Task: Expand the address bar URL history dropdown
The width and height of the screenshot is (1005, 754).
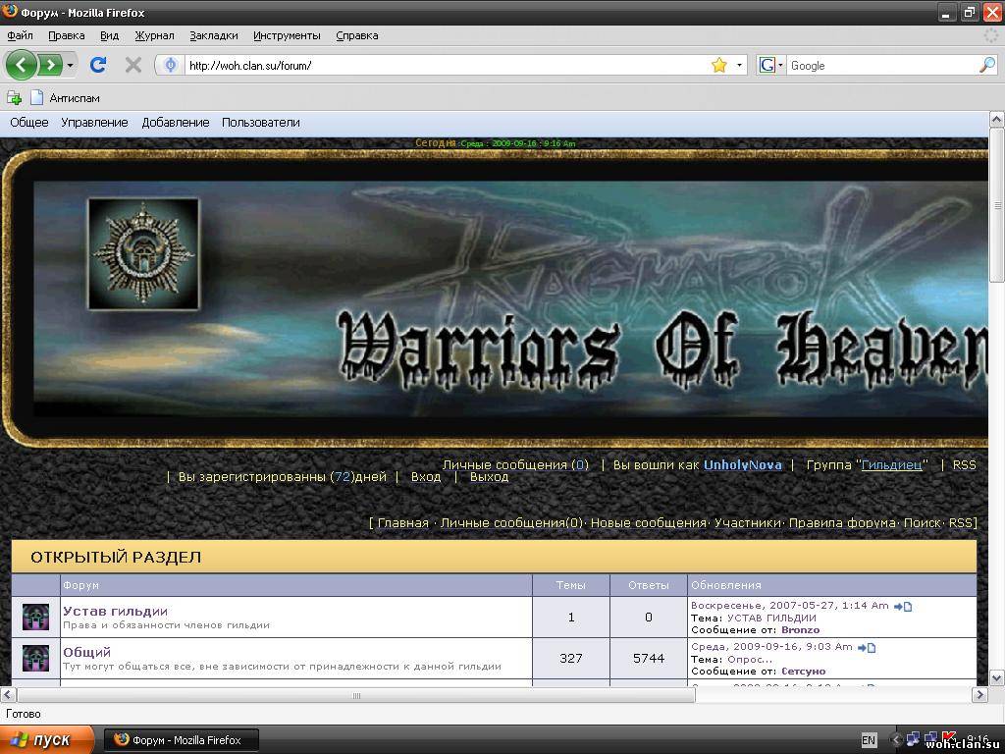Action: [739, 65]
